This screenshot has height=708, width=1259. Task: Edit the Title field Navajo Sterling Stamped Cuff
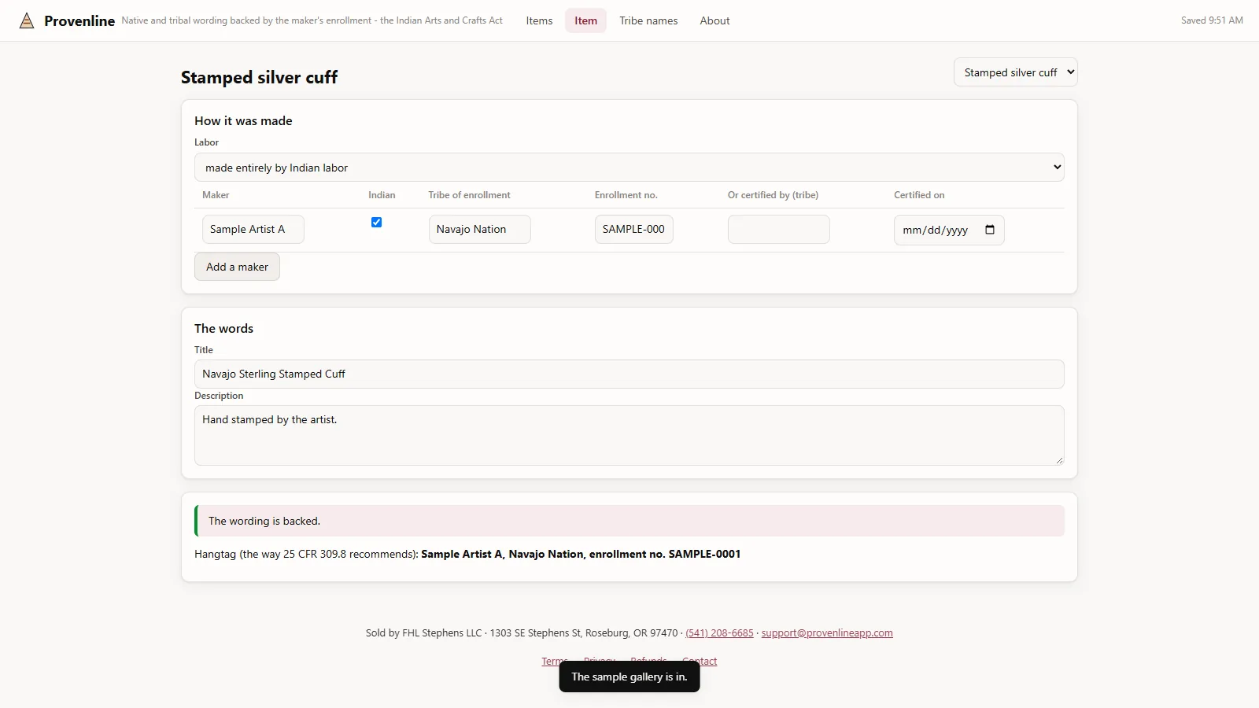[x=629, y=374]
